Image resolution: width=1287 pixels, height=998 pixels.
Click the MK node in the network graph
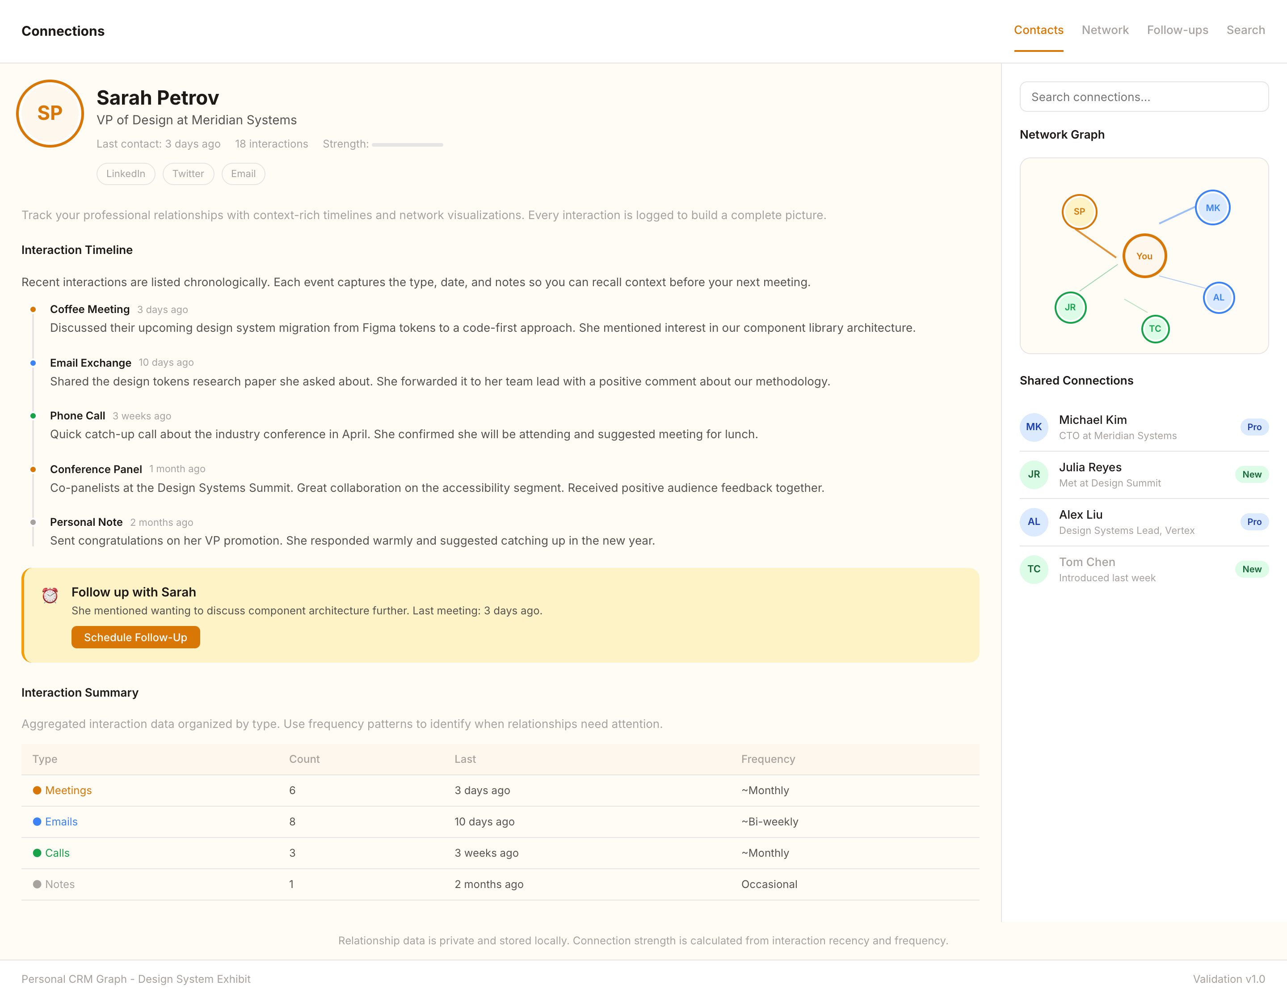(x=1212, y=207)
